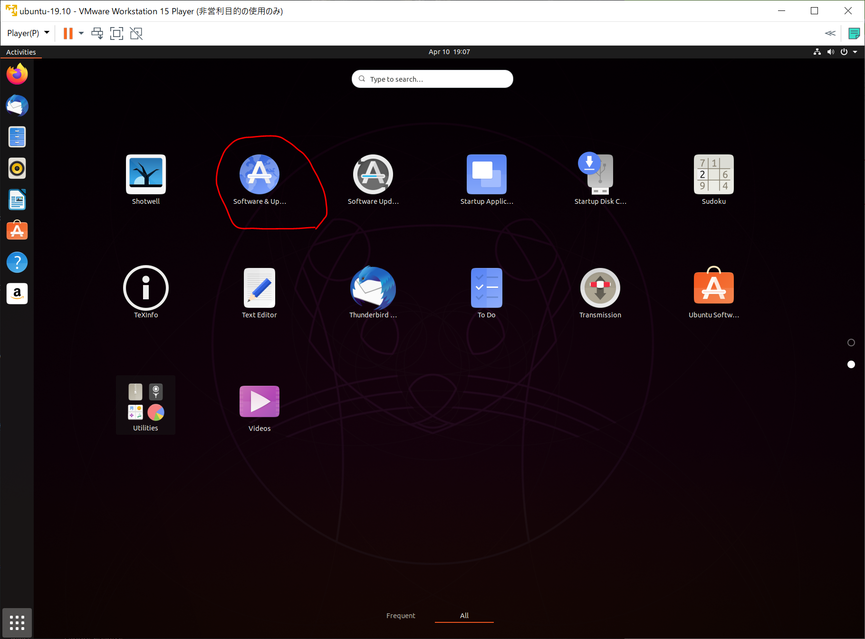This screenshot has height=639, width=865.
Task: Launch the Text Editor
Action: [259, 292]
